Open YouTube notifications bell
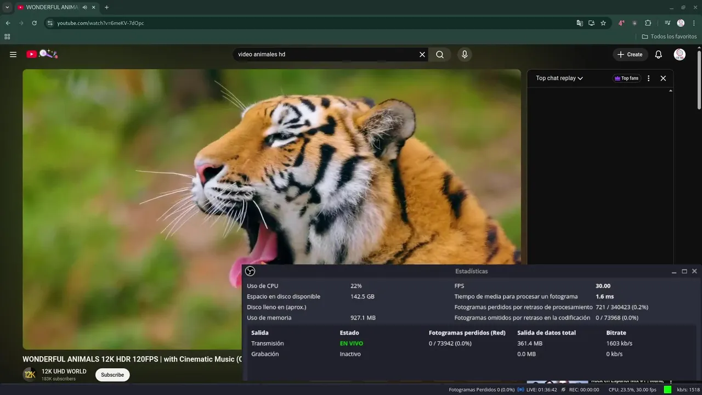This screenshot has width=702, height=395. tap(659, 54)
